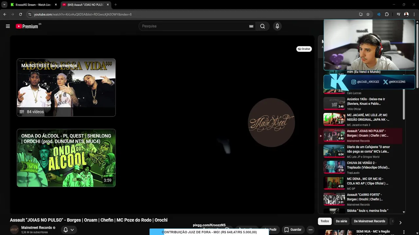The image size is (419, 235).
Task: Select the De Mainstreet Records chip
Action: (370, 221)
